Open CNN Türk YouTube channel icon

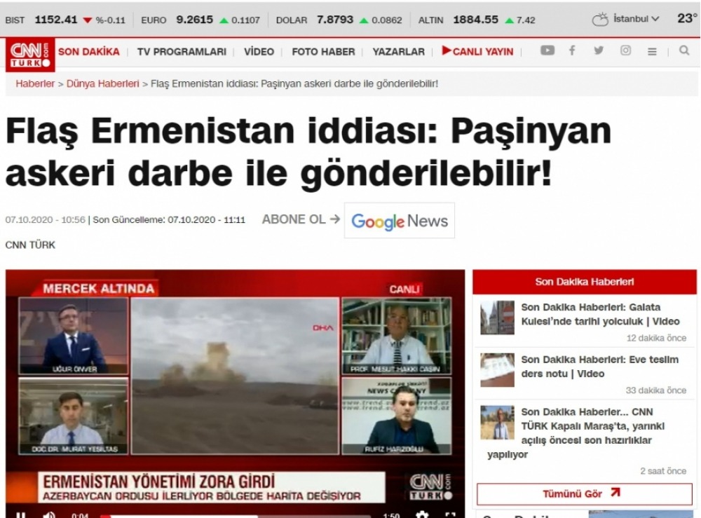click(x=547, y=51)
